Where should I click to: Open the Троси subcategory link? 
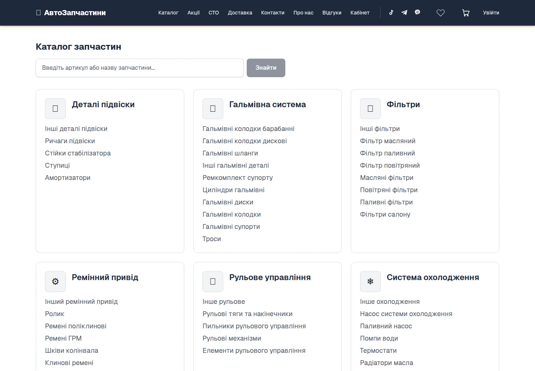[x=212, y=239]
